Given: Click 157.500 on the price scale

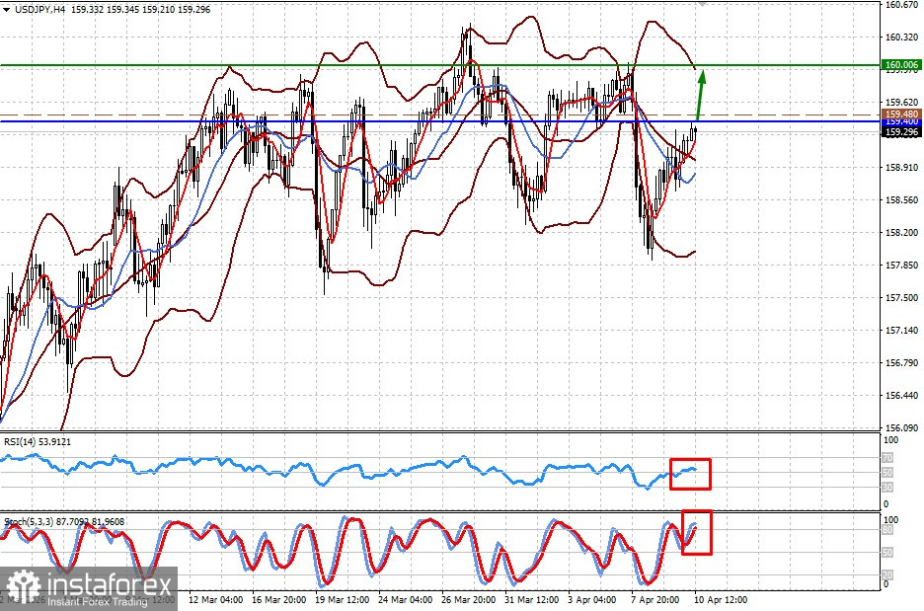Looking at the screenshot, I should coord(901,297).
